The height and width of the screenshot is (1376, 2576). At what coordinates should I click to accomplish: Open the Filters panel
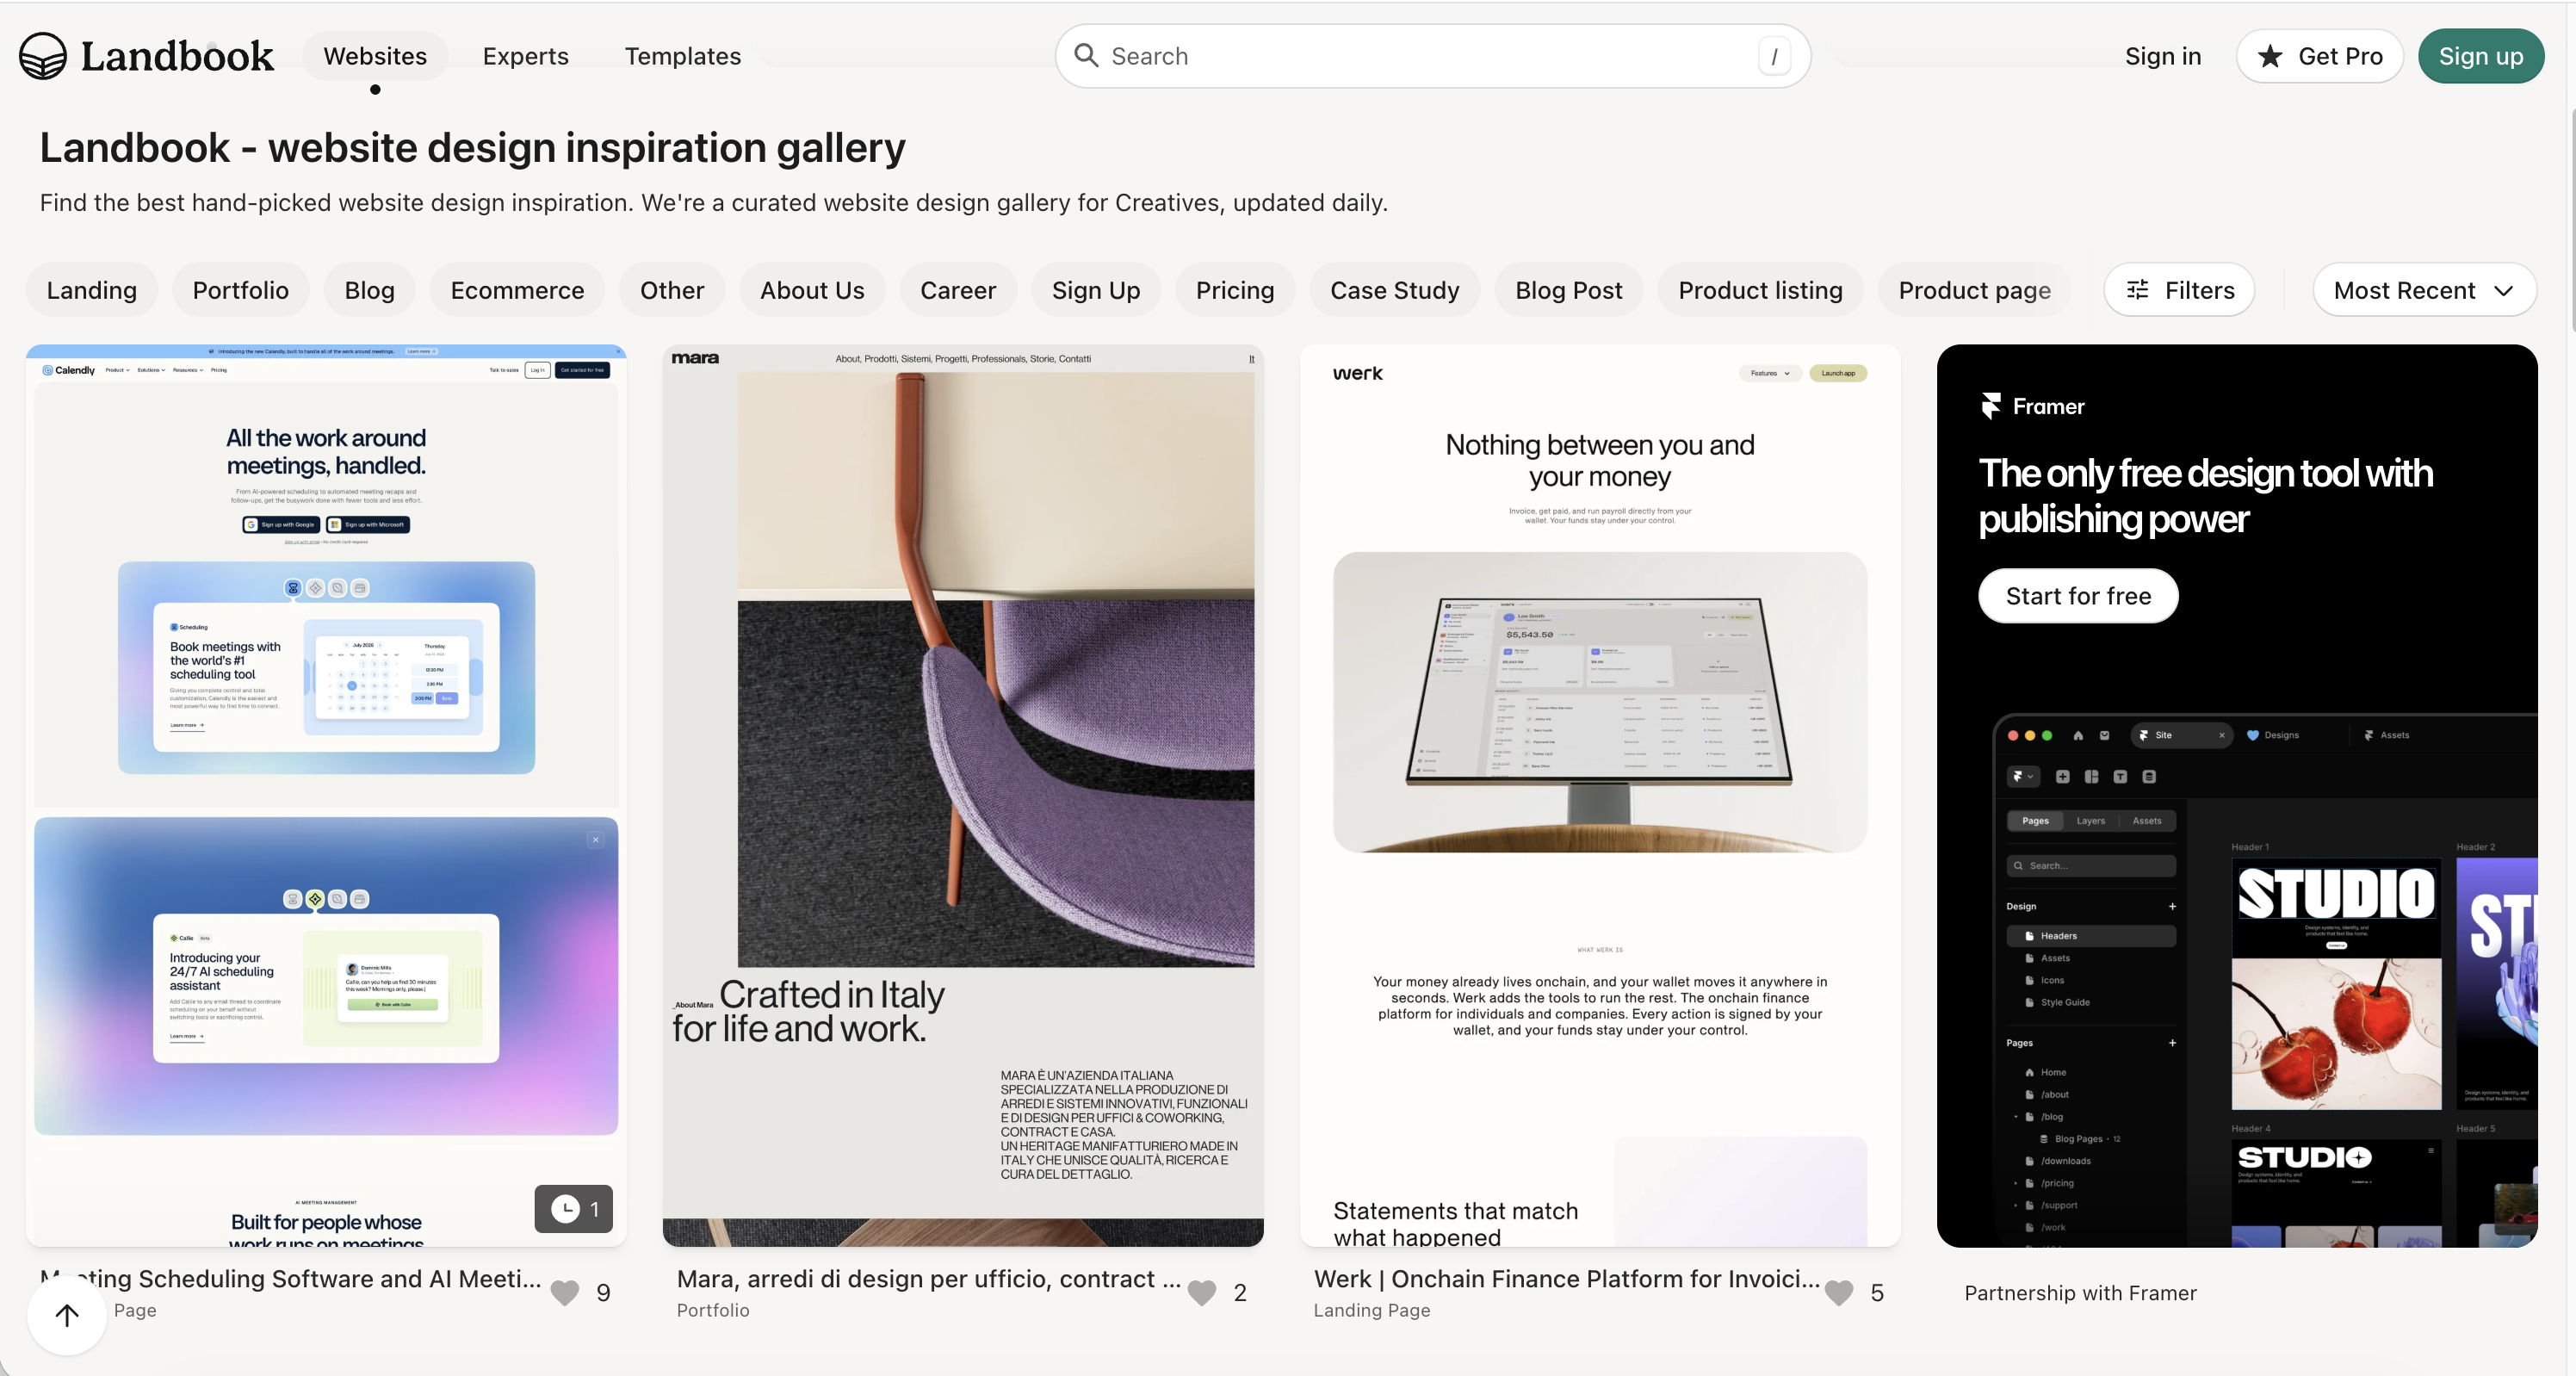(x=2179, y=290)
